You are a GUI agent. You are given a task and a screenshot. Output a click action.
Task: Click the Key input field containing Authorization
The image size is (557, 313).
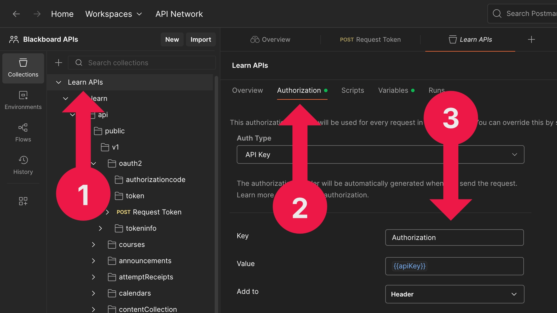point(454,237)
